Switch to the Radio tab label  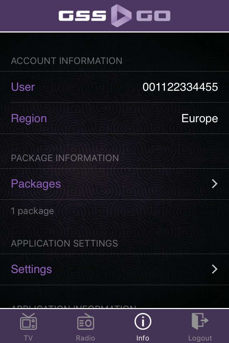86,338
